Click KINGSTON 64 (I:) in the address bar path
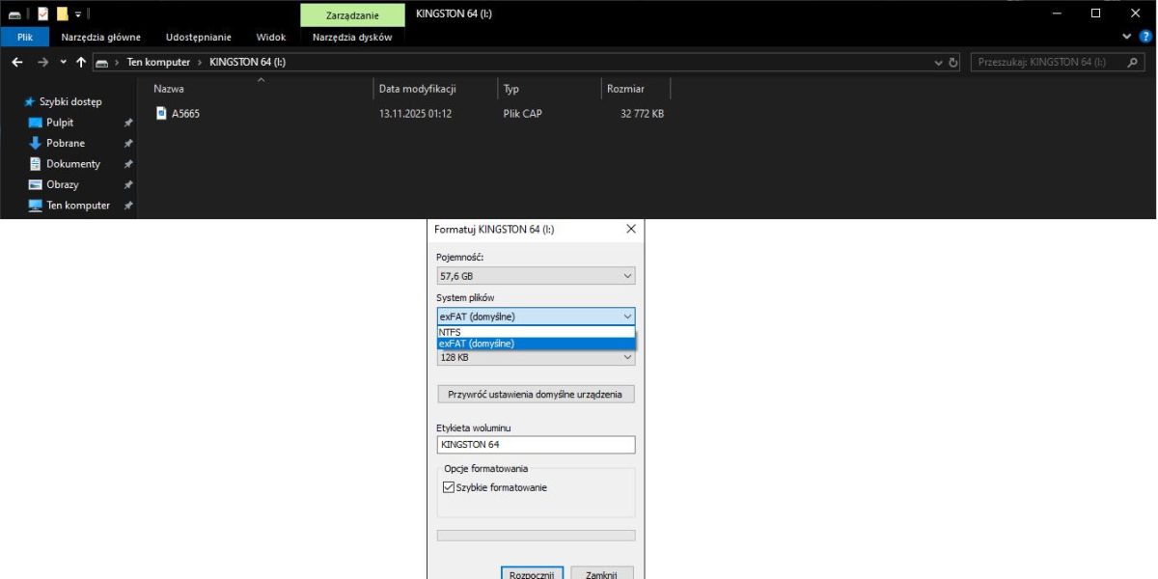 click(247, 62)
